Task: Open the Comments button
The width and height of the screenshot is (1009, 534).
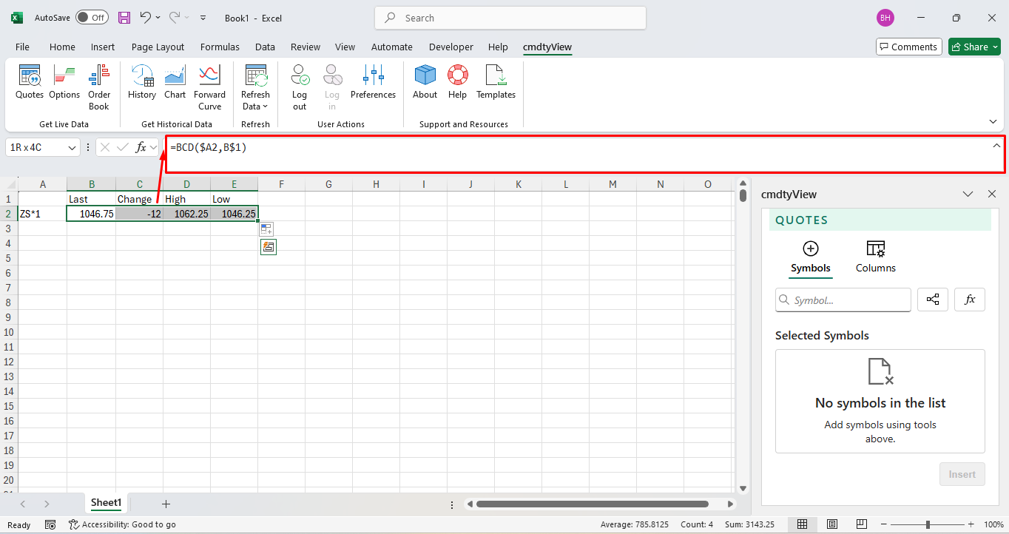Action: (909, 47)
